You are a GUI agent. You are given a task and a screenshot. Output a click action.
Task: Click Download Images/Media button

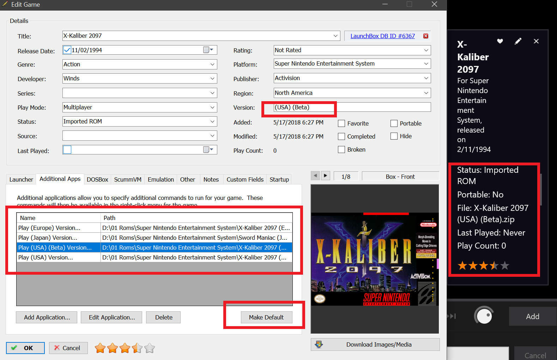pyautogui.click(x=375, y=344)
